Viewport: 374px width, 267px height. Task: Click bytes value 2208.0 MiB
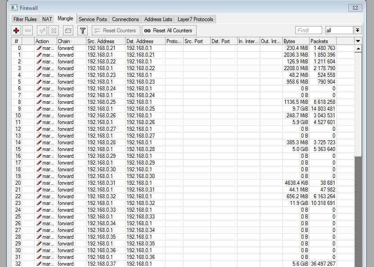(x=296, y=68)
